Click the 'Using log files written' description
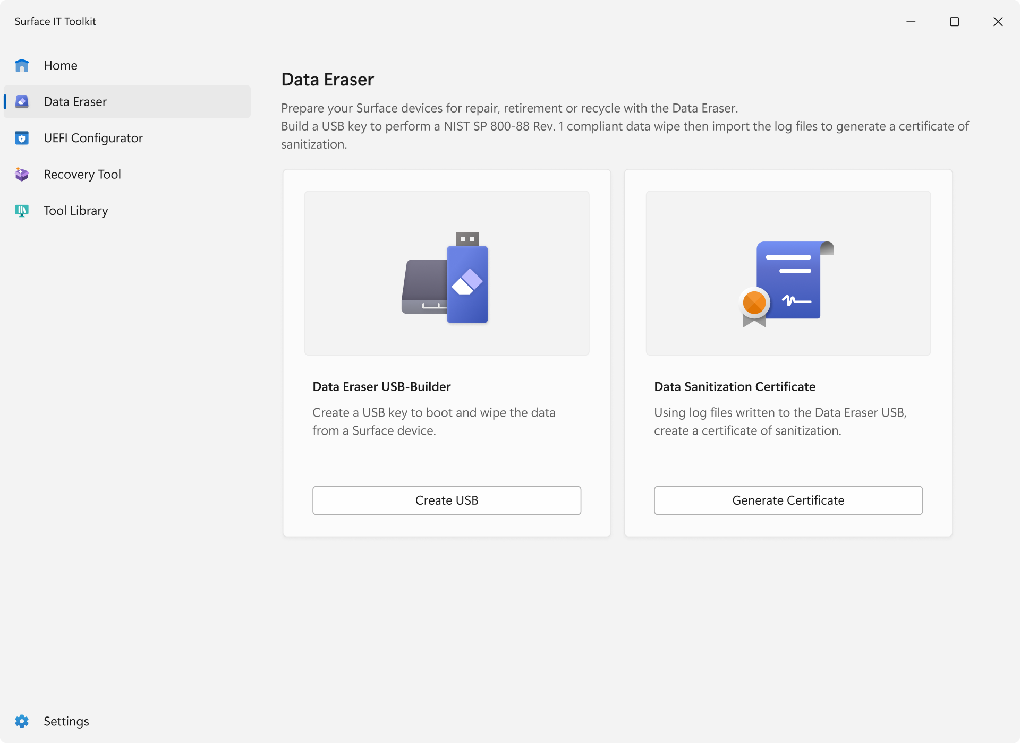The image size is (1020, 743). point(780,421)
